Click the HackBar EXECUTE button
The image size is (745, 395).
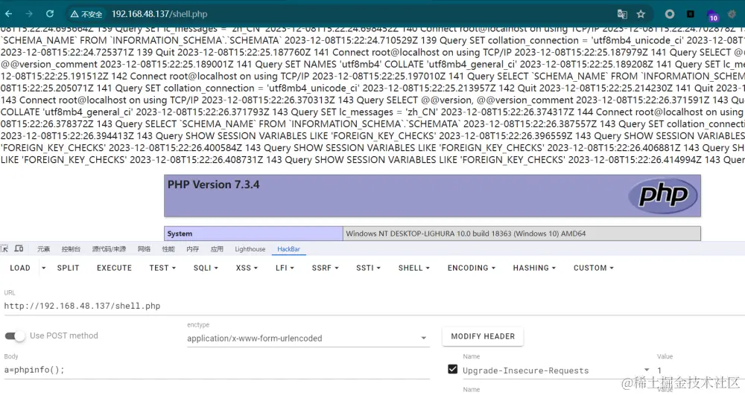point(114,268)
